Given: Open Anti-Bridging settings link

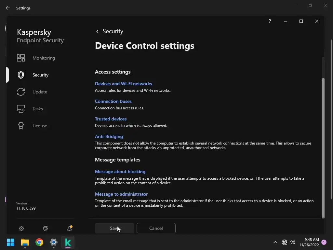Looking at the screenshot, I should tap(109, 136).
